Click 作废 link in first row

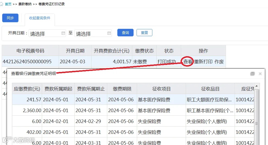click(219, 62)
